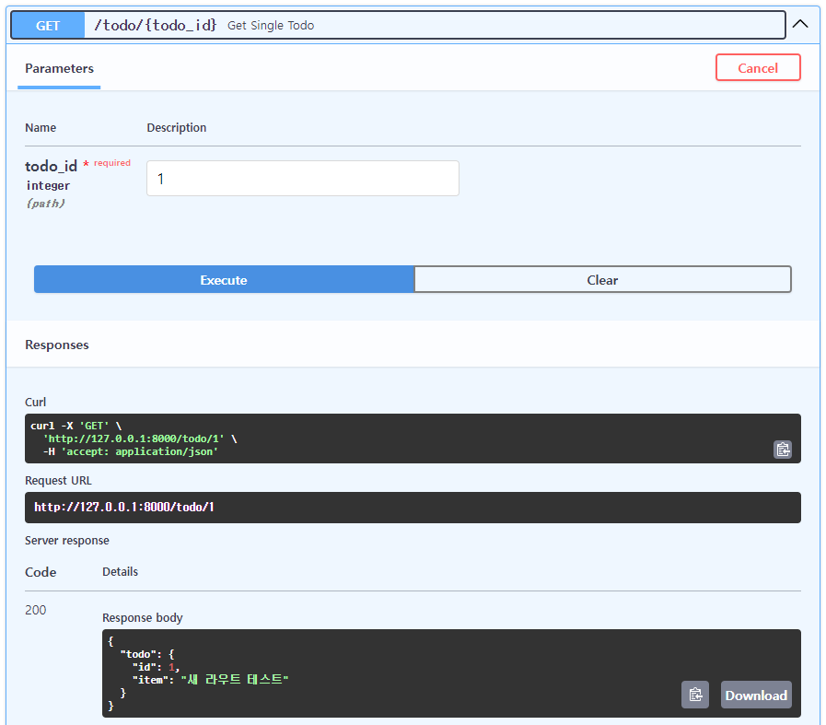Click the Request URL label

point(58,481)
